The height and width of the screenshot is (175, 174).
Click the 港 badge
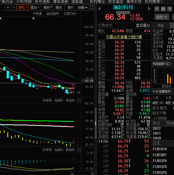(170, 9)
